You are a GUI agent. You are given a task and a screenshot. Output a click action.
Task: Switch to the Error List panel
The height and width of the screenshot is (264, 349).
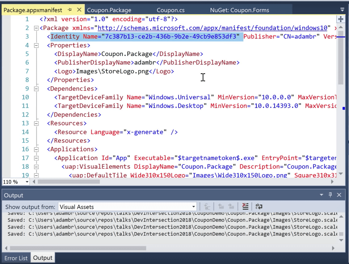(16, 258)
